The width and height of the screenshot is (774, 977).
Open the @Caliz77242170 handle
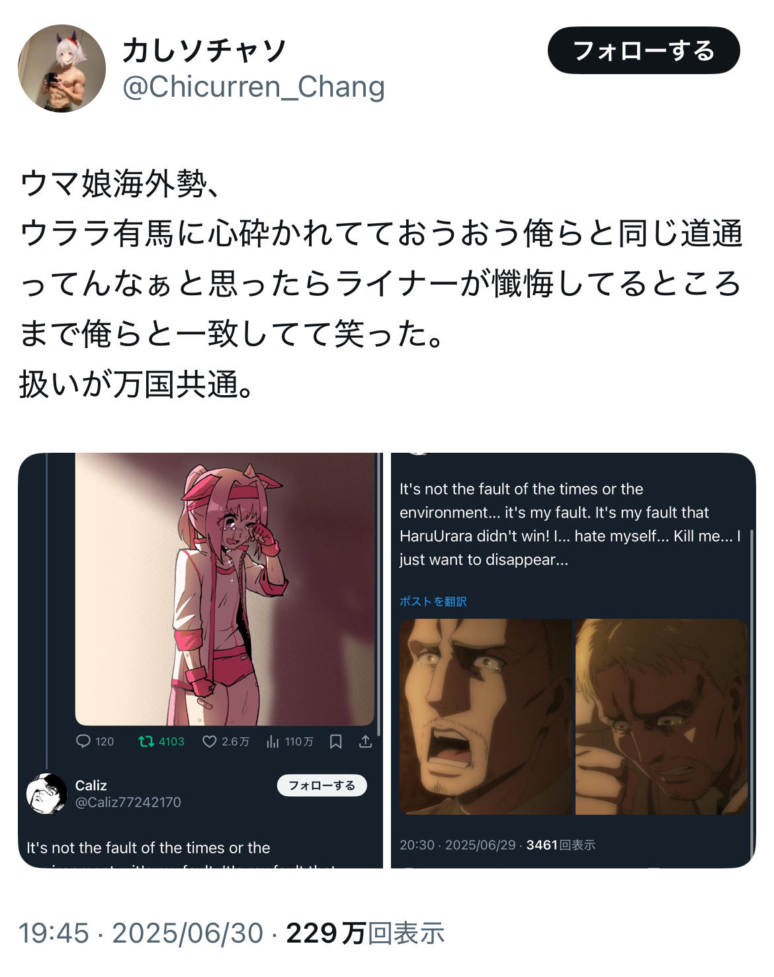(128, 802)
